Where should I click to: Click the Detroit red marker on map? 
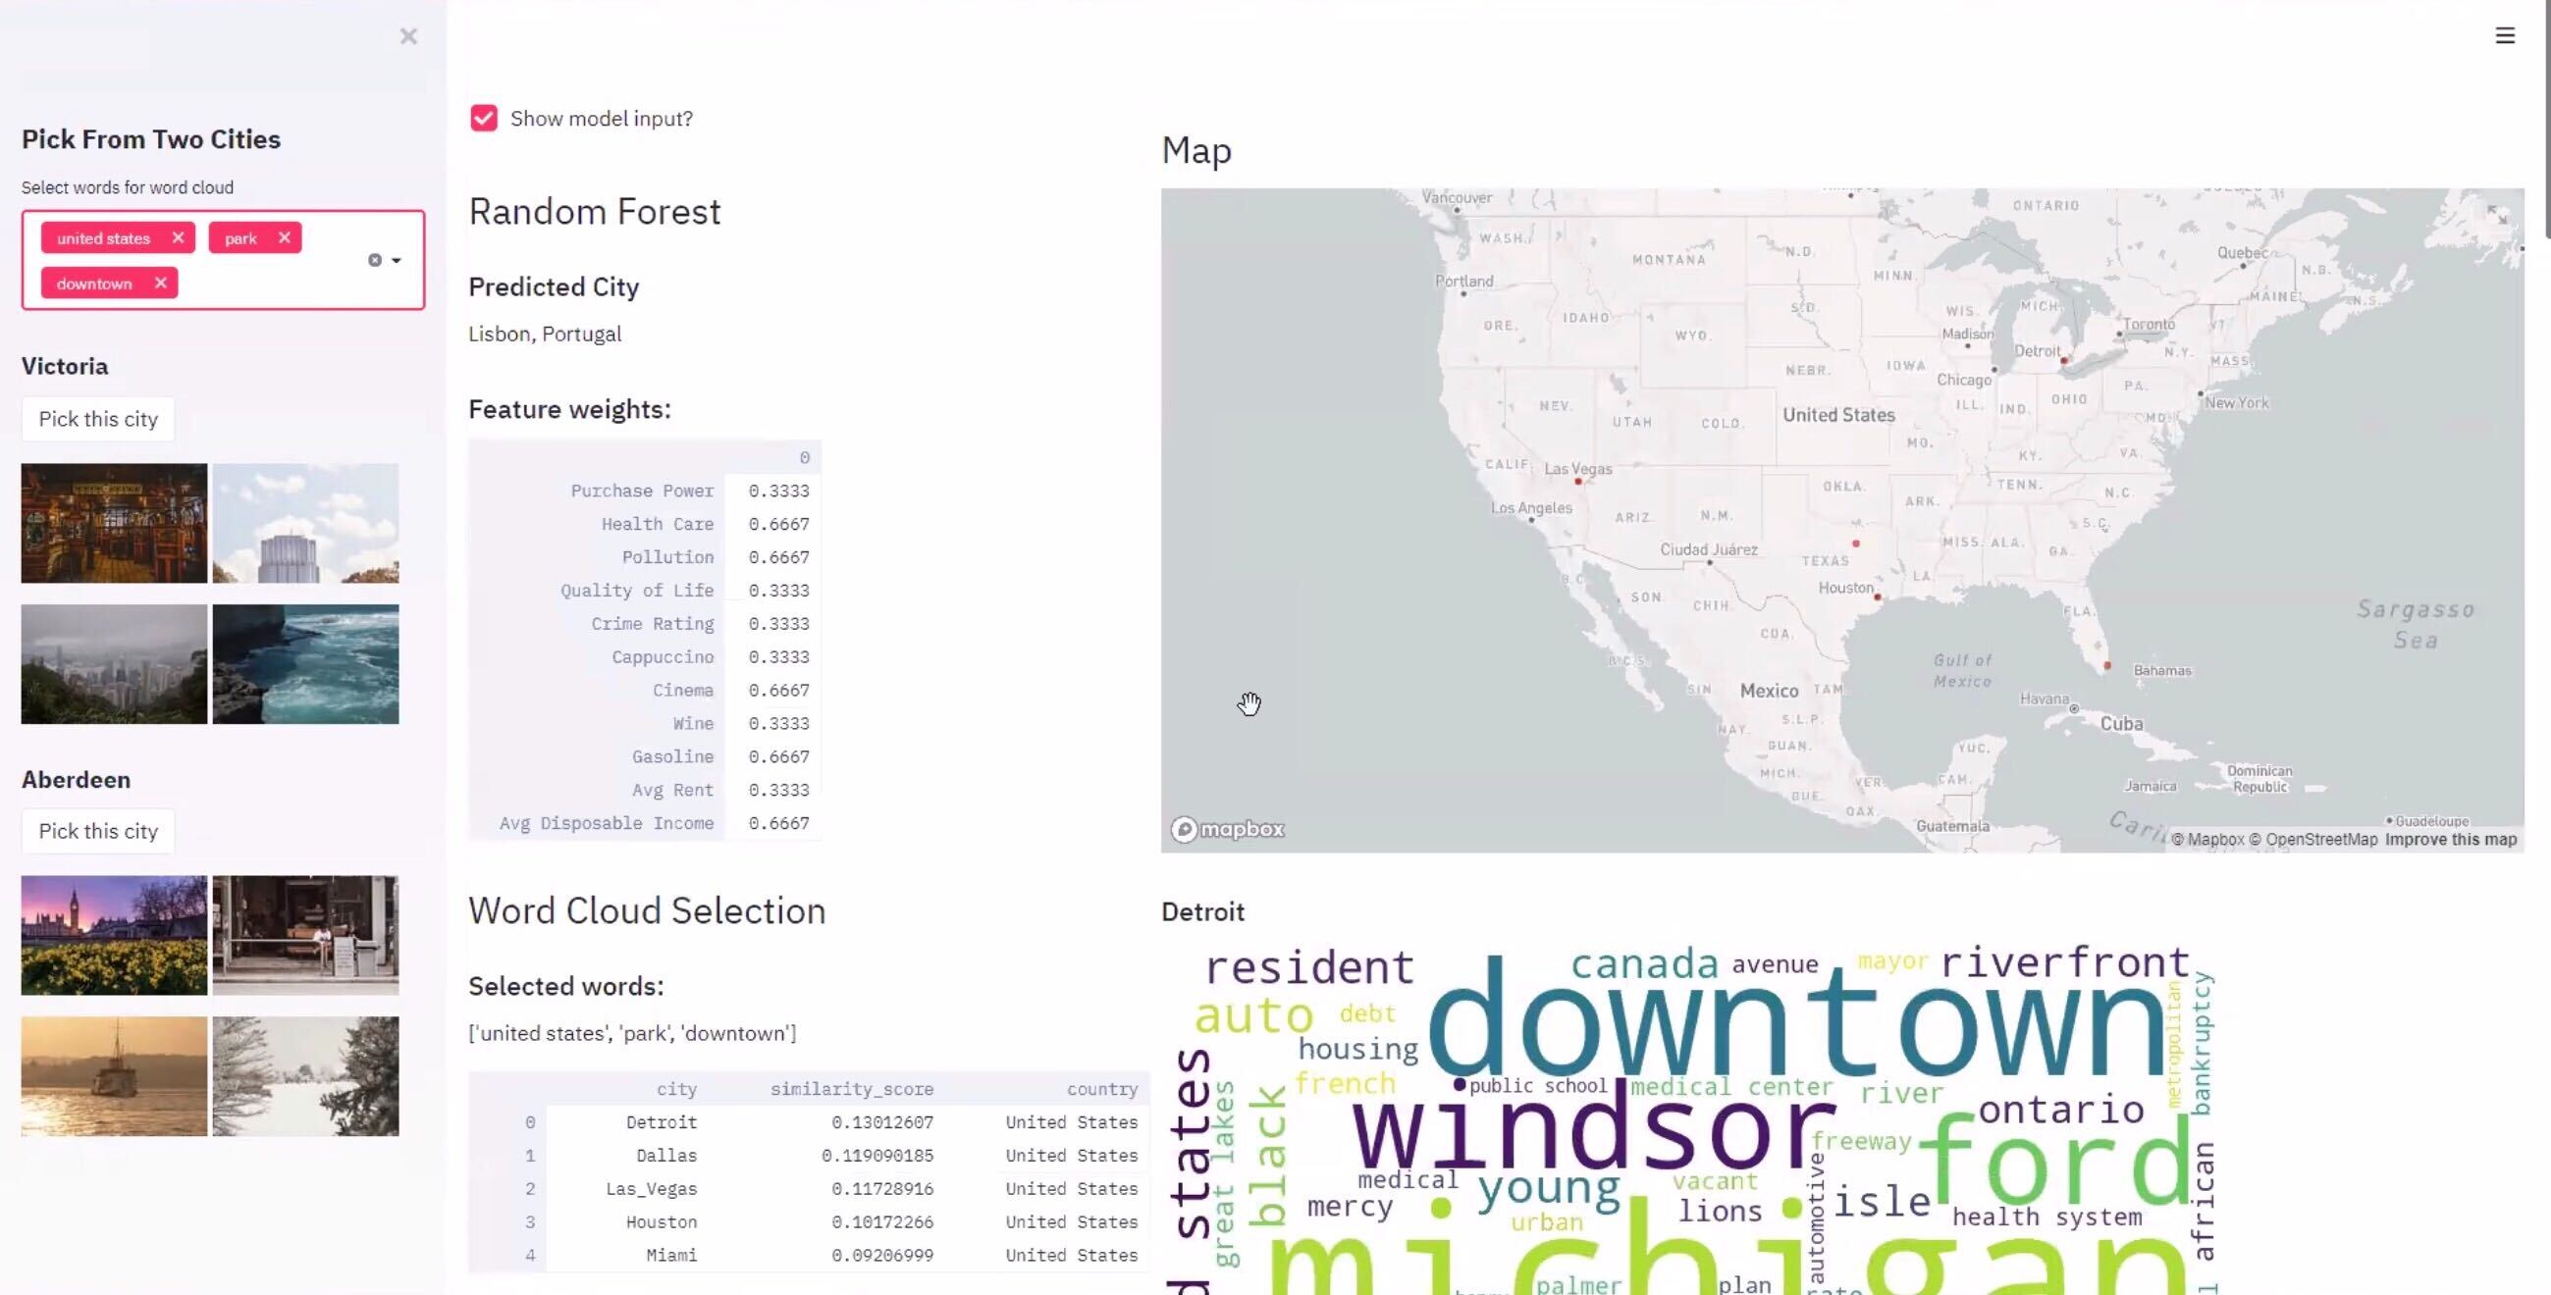[x=2064, y=361]
